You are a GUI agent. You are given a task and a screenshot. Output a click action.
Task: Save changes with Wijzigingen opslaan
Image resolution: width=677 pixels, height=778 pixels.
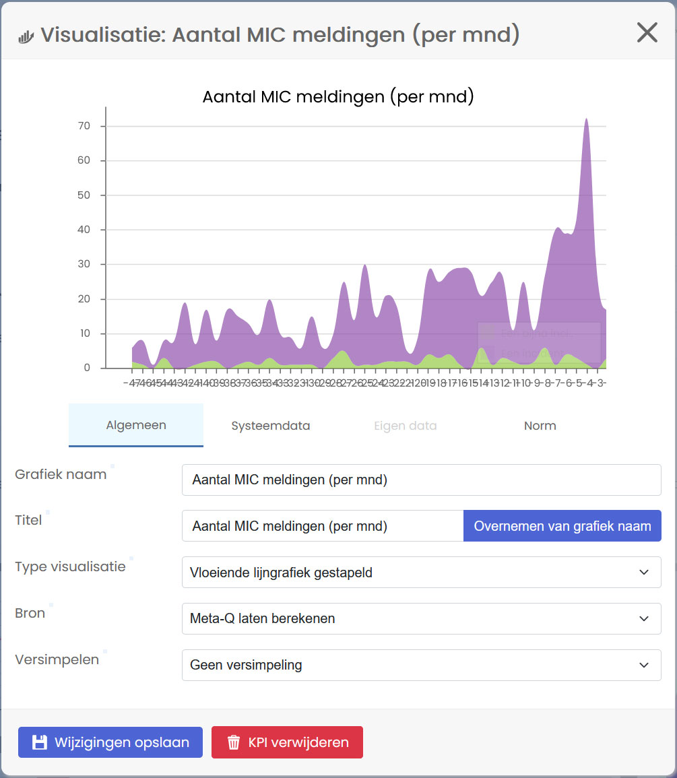pyautogui.click(x=110, y=742)
